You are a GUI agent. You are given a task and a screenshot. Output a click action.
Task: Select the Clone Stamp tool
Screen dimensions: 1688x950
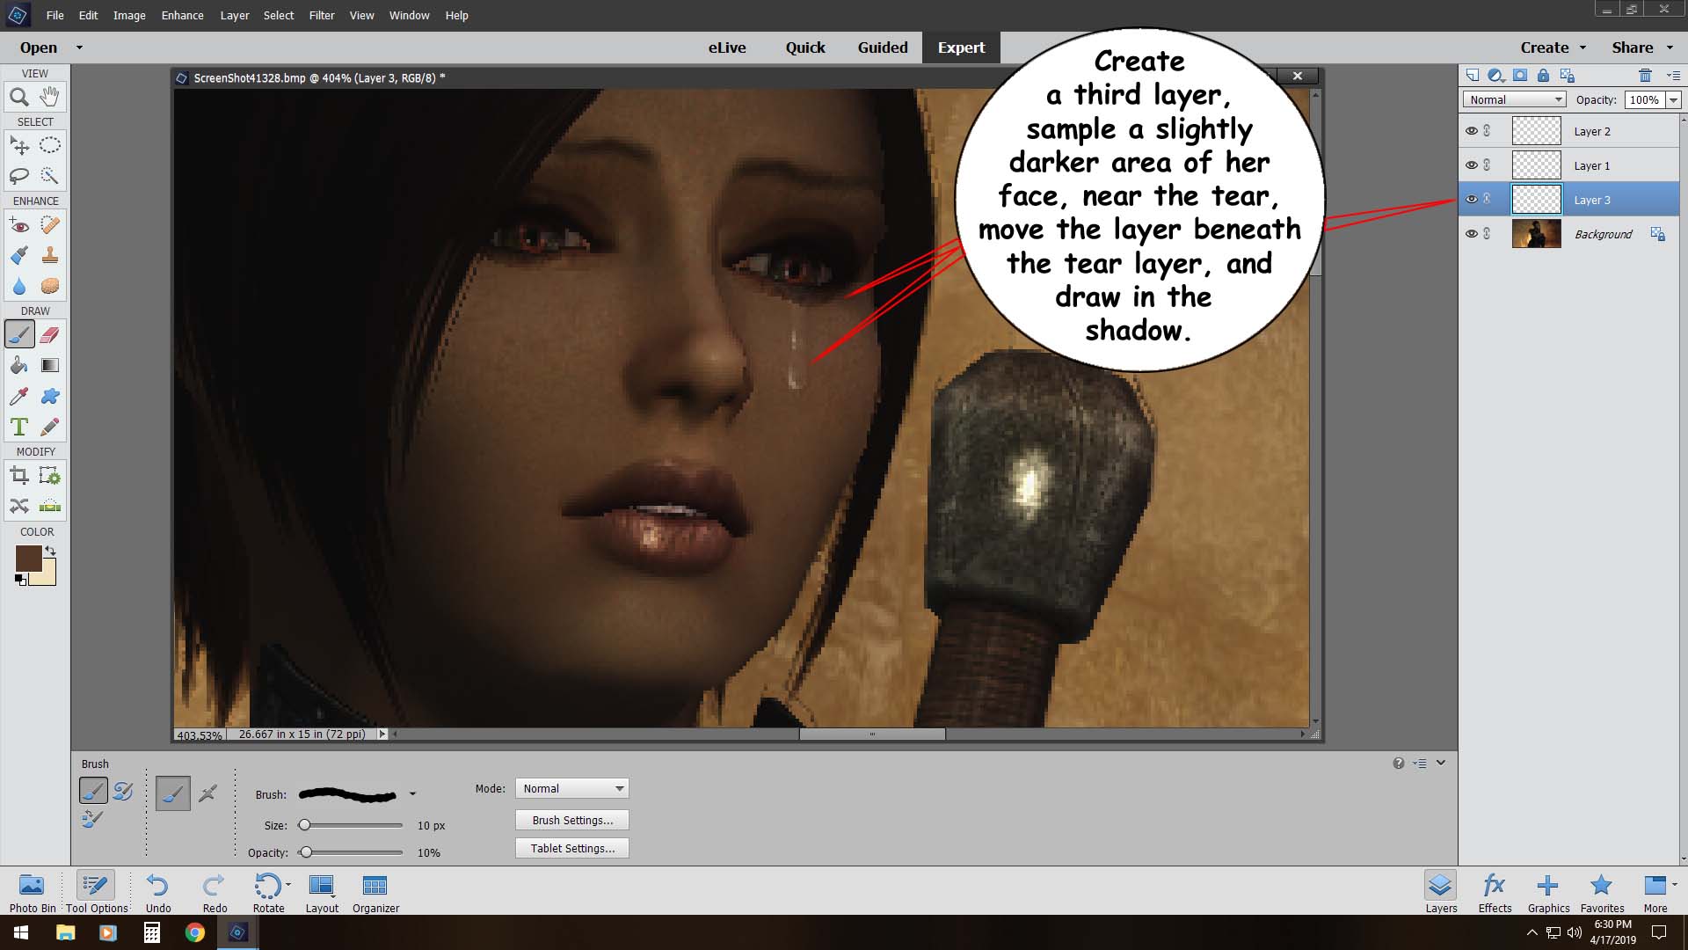tap(50, 255)
